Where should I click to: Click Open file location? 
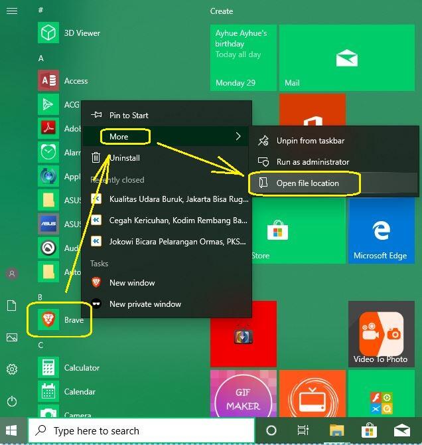point(334,183)
